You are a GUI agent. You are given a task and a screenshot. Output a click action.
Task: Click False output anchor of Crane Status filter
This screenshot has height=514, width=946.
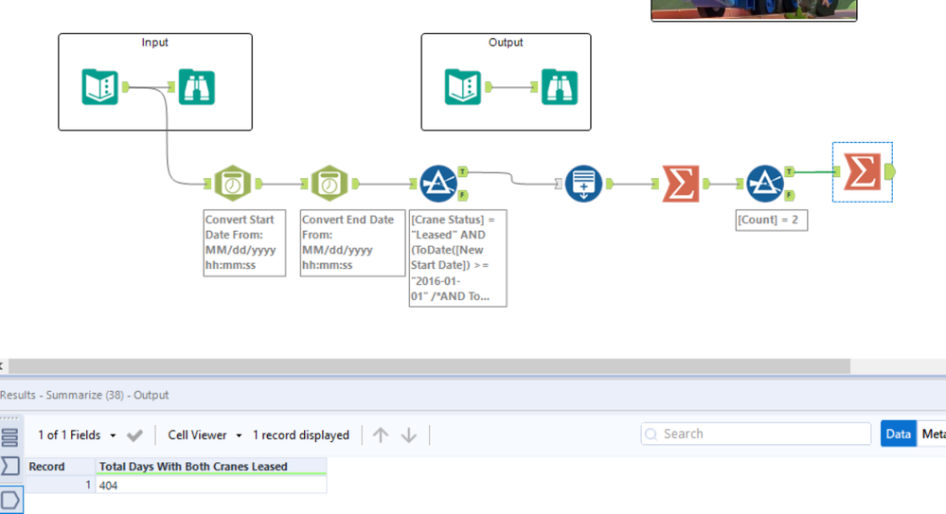point(463,195)
